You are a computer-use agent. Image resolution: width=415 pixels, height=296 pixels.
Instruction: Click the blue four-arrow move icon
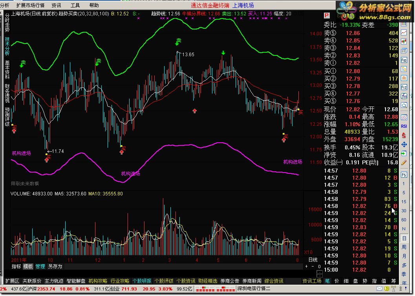click(404, 144)
